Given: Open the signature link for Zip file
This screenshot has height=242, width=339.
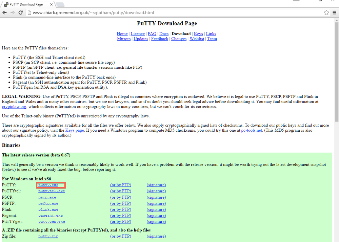Looking at the screenshot, I should pyautogui.click(x=156, y=236).
